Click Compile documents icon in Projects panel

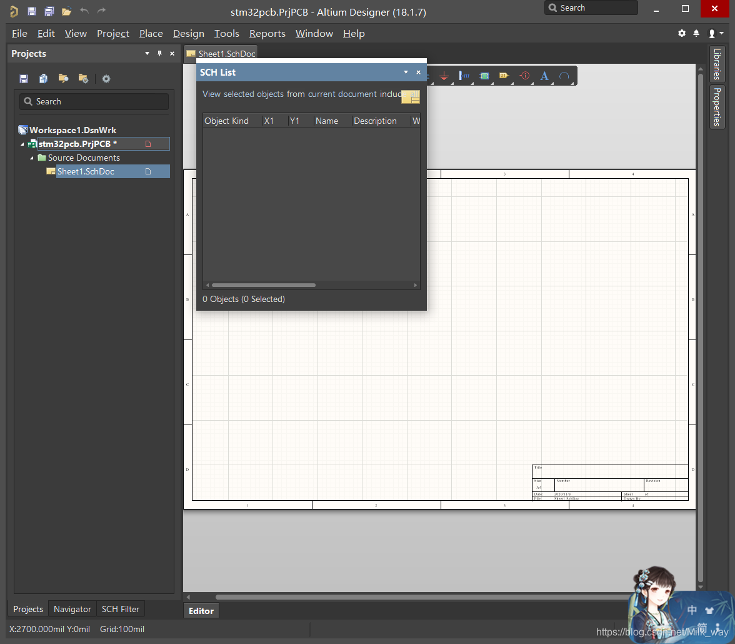pos(43,78)
